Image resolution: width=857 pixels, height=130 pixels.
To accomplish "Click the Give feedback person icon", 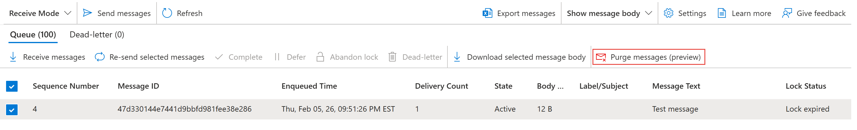I will pyautogui.click(x=787, y=13).
